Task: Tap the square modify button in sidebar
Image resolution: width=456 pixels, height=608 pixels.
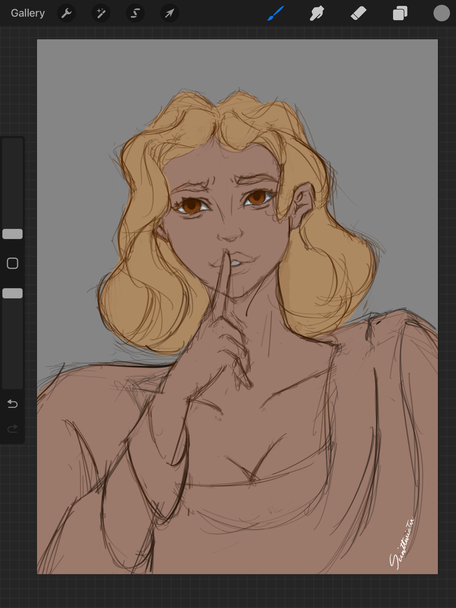Action: pos(12,263)
